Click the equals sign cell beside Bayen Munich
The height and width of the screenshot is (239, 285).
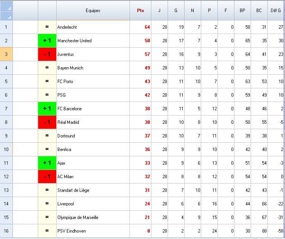click(x=47, y=68)
